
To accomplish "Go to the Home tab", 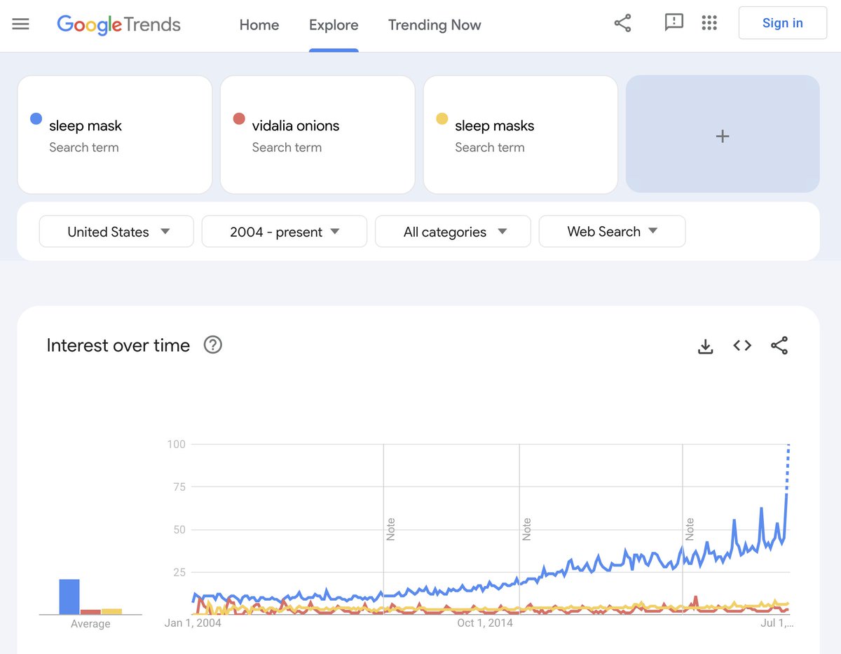I will pos(259,25).
